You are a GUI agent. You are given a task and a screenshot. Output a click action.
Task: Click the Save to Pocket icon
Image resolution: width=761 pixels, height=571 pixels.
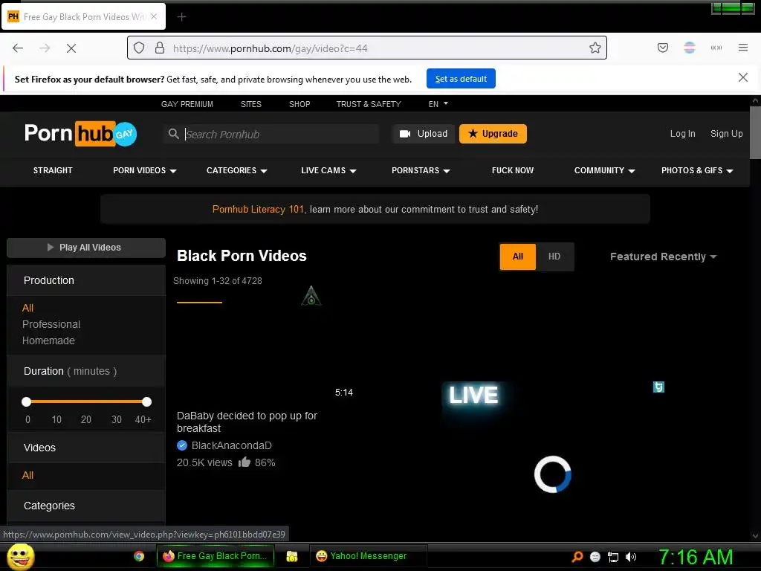(x=663, y=48)
